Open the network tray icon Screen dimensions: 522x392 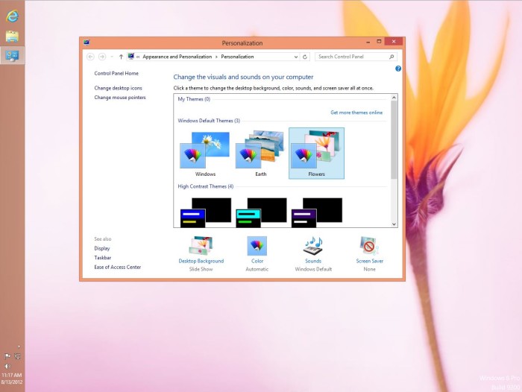coord(18,356)
